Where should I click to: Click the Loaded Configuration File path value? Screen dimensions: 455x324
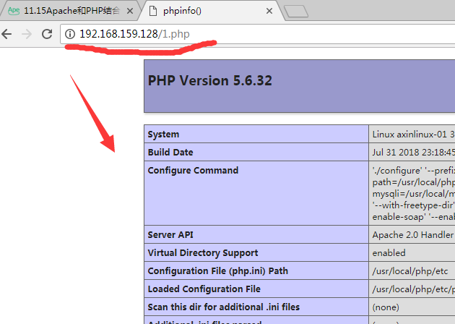pyautogui.click(x=414, y=289)
